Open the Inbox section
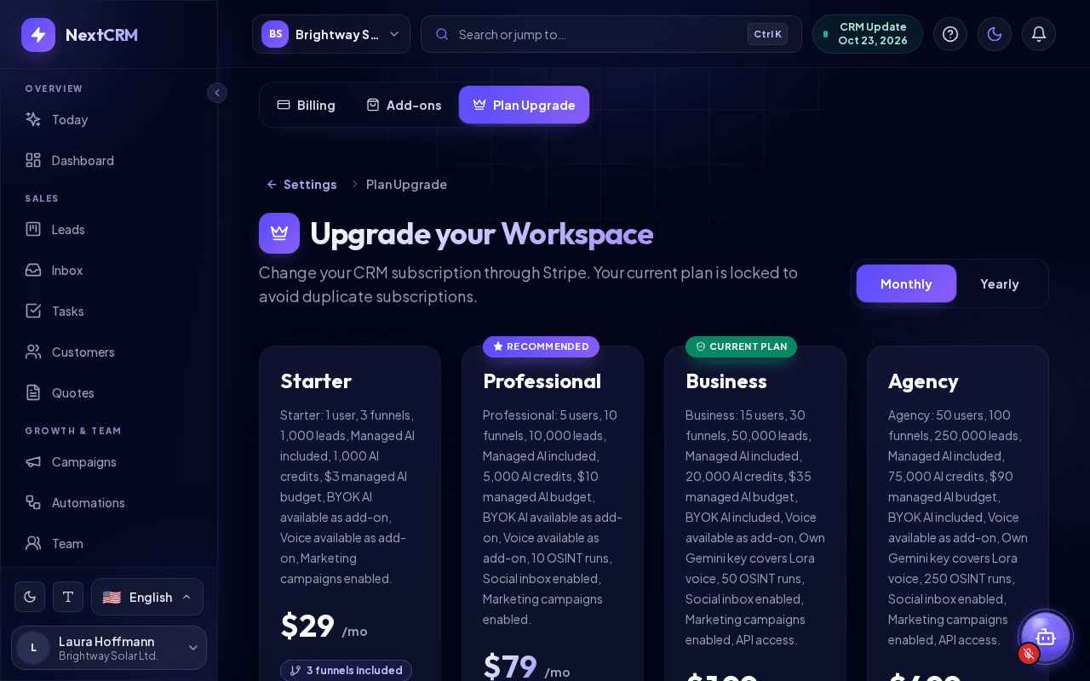Screen dimensions: 1090x681 (x=109, y=271)
